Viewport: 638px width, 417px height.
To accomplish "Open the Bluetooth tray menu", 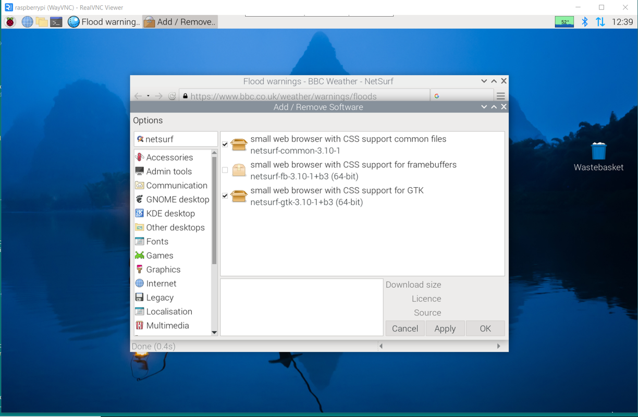I will tap(585, 22).
